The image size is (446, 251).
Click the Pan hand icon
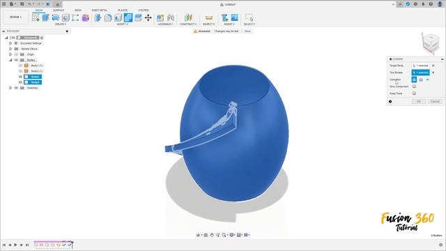[212, 235]
